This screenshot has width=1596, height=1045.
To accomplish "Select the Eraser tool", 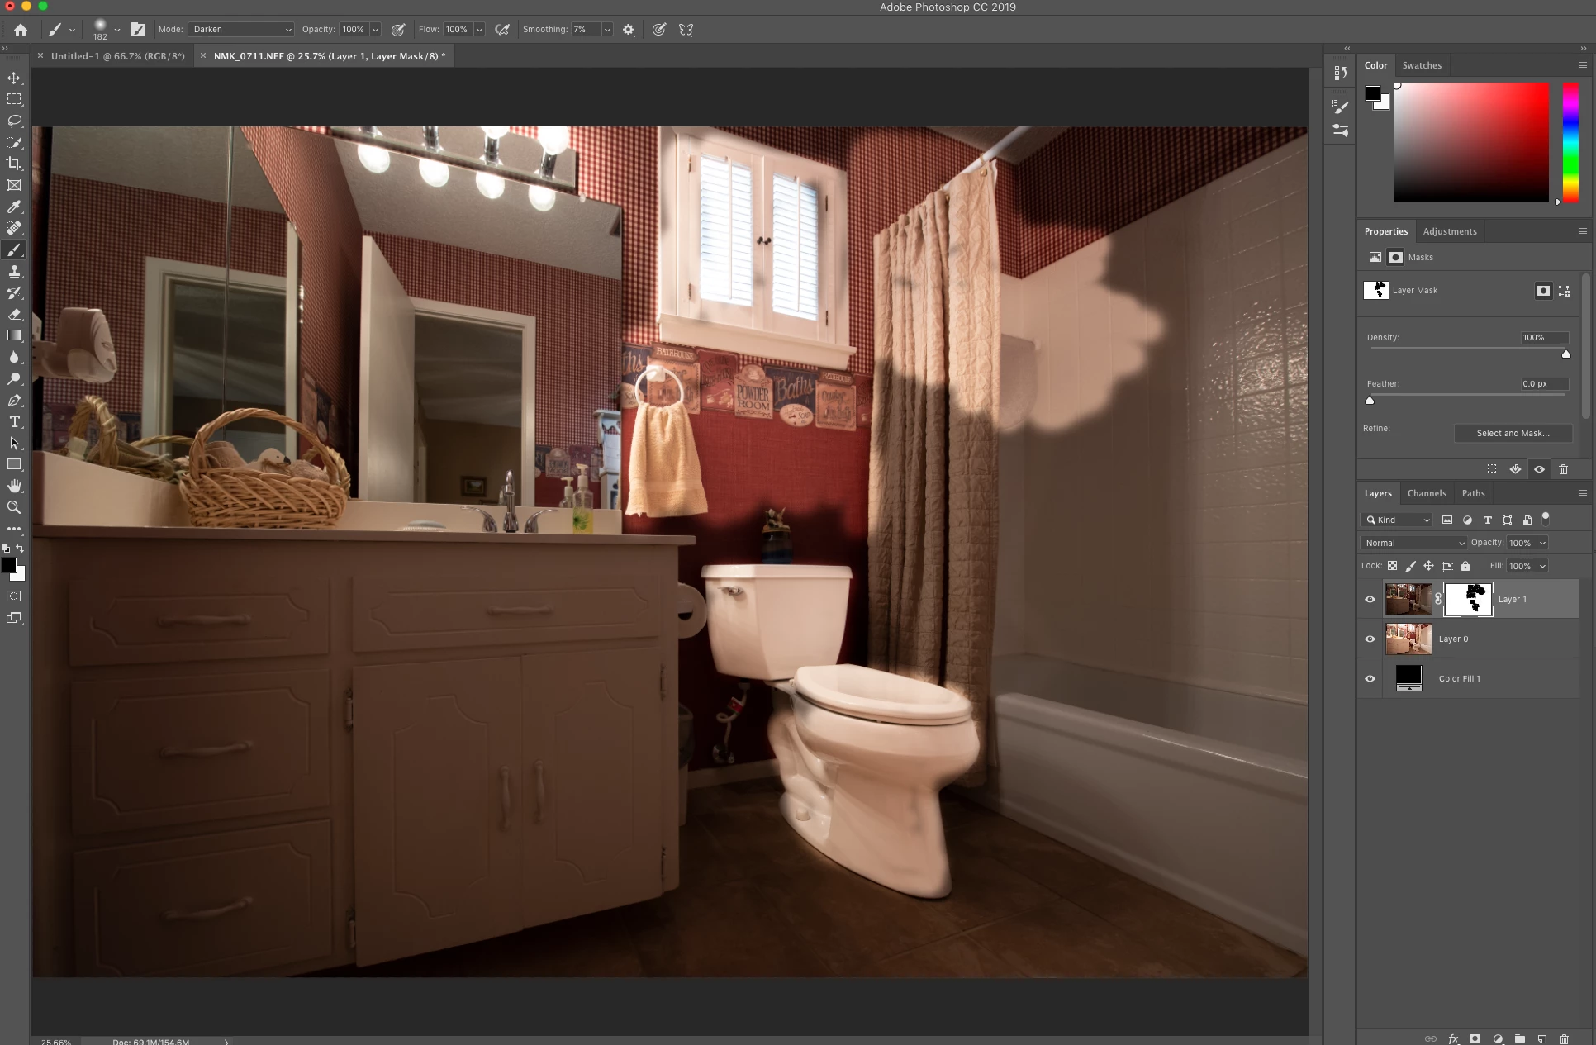I will pyautogui.click(x=14, y=314).
